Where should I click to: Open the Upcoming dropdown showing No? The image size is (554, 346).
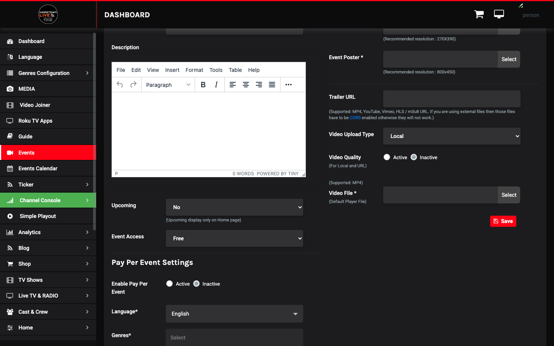[x=234, y=207]
